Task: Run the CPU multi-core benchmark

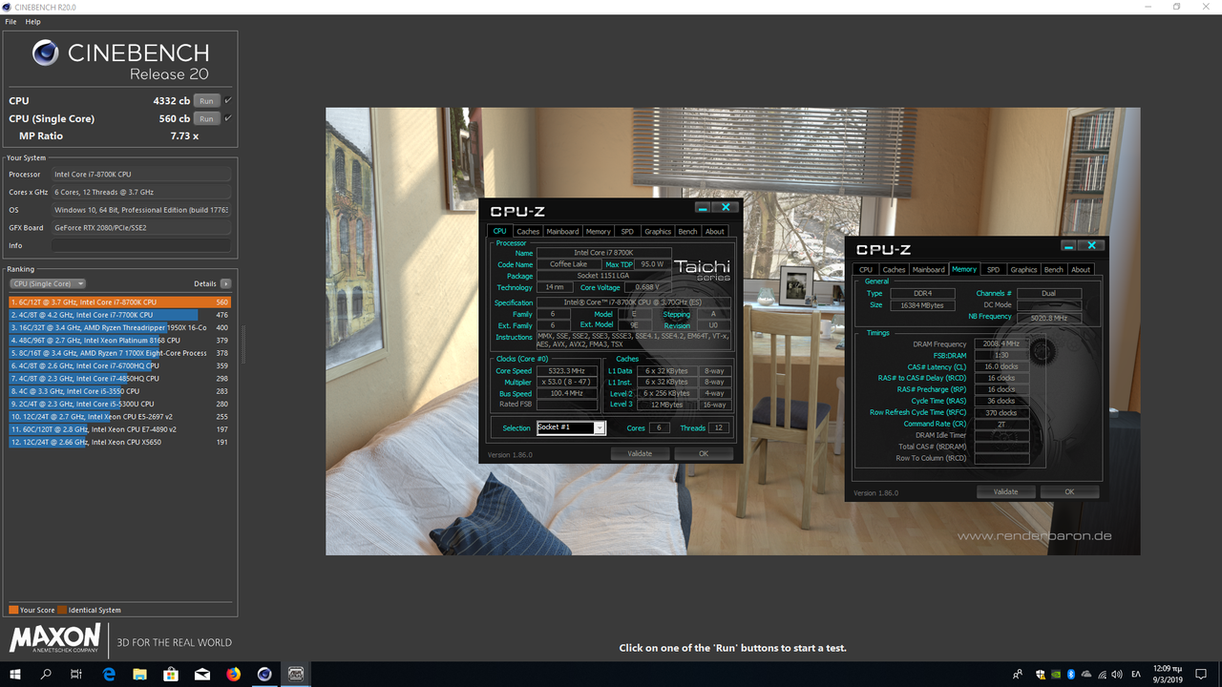Action: click(x=206, y=100)
